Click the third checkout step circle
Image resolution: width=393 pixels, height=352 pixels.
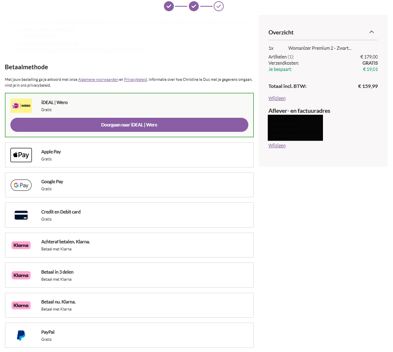pos(218,6)
